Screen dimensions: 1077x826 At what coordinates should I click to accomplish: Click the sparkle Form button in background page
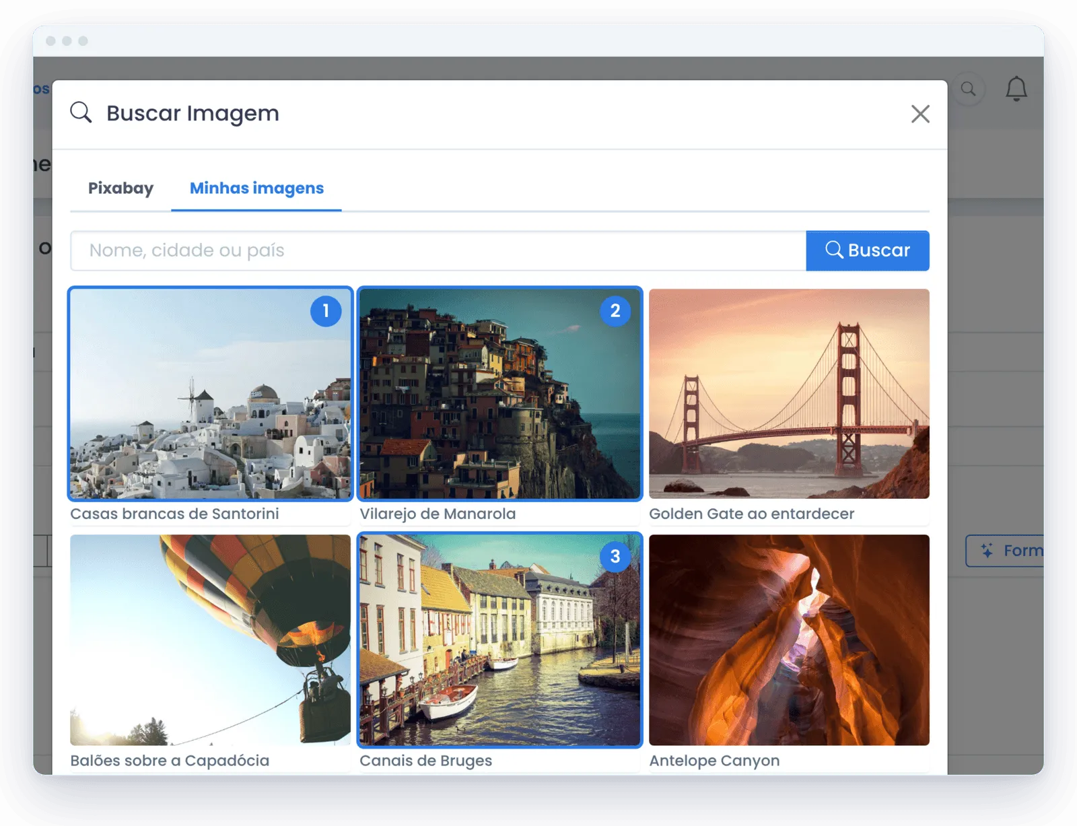click(1005, 551)
